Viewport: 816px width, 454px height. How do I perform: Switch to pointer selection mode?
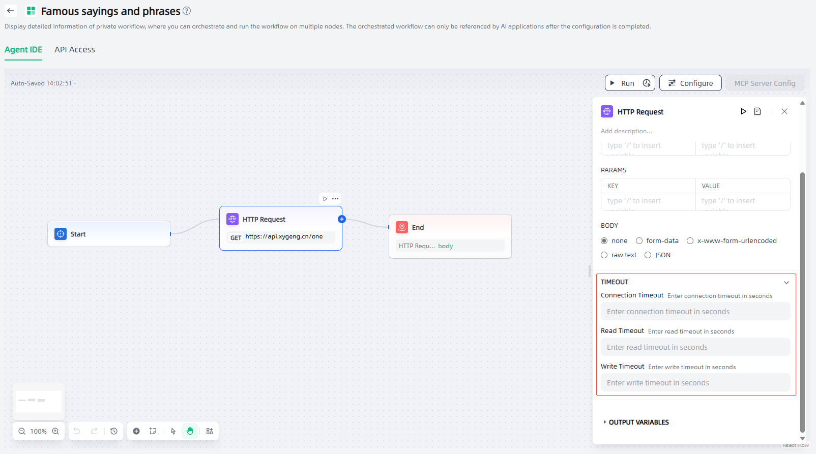coord(173,431)
